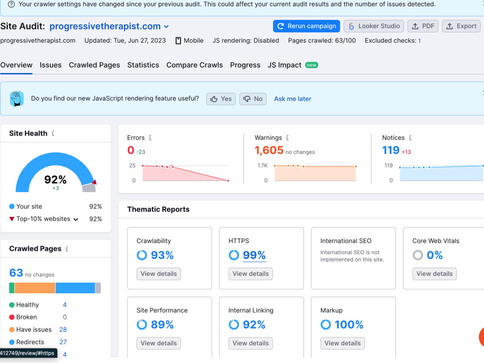
Task: Click the Markup 100% score
Action: pos(349,325)
